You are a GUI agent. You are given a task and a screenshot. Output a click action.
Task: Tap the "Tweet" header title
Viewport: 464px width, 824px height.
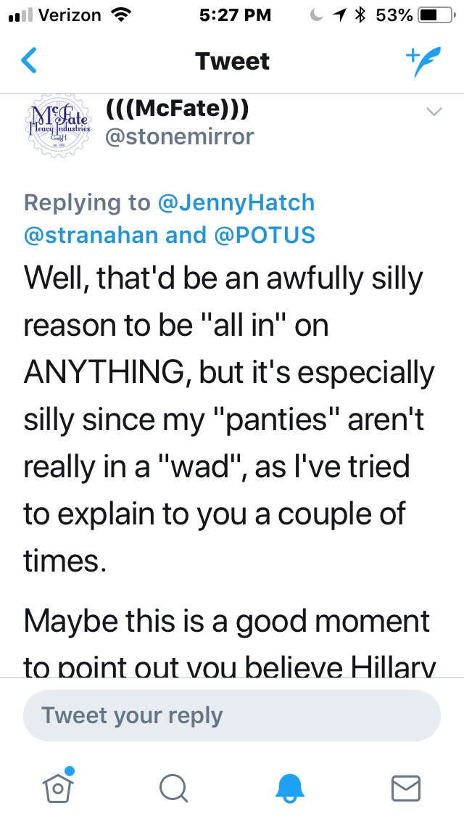tap(232, 61)
